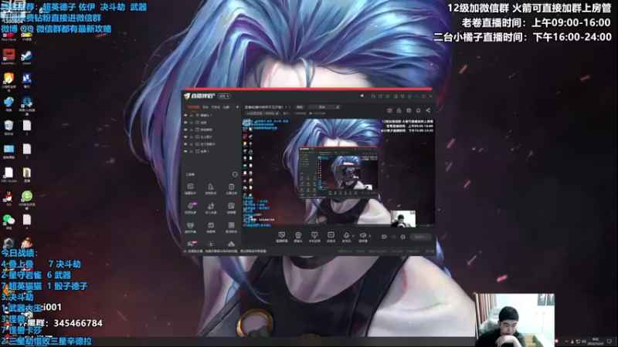This screenshot has width=618, height=347.
Task: Select the 摄像头 1 source row
Action: click(211, 115)
